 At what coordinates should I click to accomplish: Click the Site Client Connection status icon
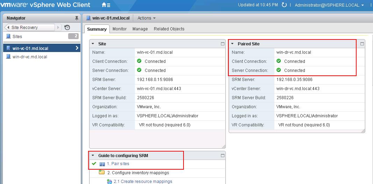point(139,61)
